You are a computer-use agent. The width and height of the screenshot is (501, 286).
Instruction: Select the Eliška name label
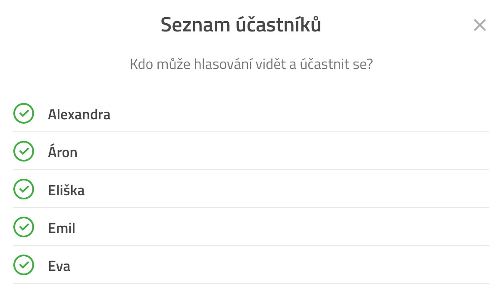point(66,190)
